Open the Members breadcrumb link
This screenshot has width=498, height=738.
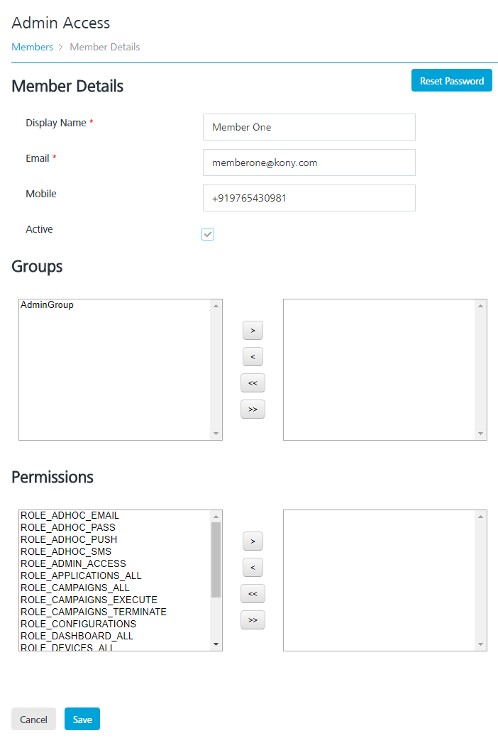coord(32,47)
